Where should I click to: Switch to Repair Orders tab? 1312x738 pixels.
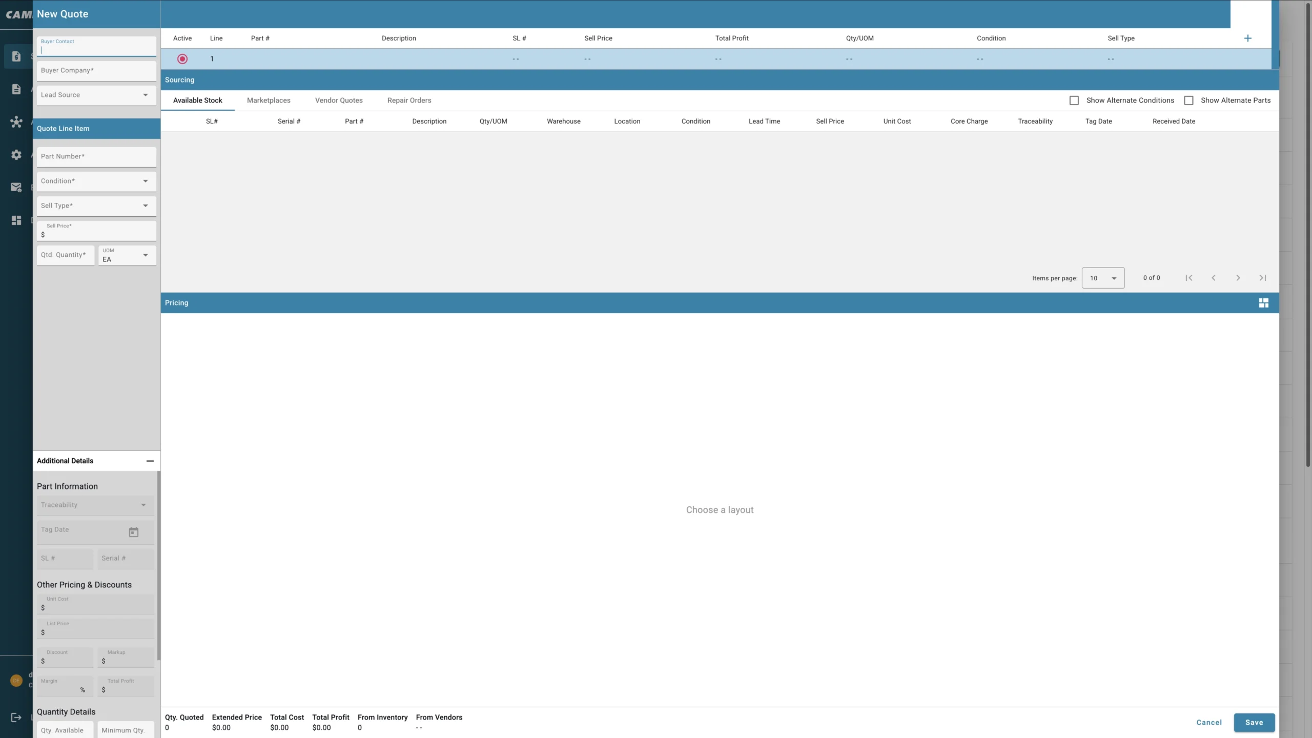click(x=409, y=100)
